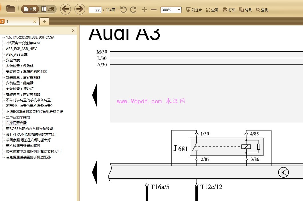Viewport: 303px width, 201px height.
Task: Click the circled K diagnostic symbol
Action: (x=283, y=172)
